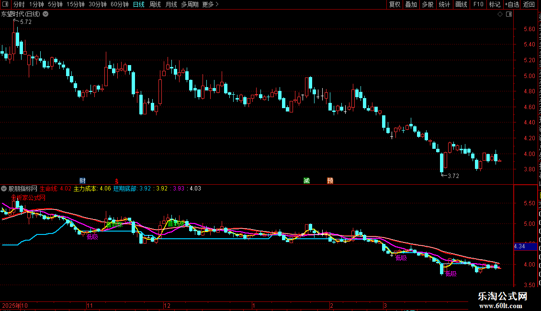Switch to the 5分钟 period tab

(55, 4)
